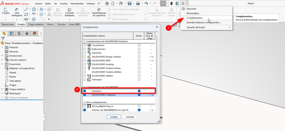Check SOLIDWORKS Routing Iniciar checkbox
The image size is (285, 131).
point(139,64)
